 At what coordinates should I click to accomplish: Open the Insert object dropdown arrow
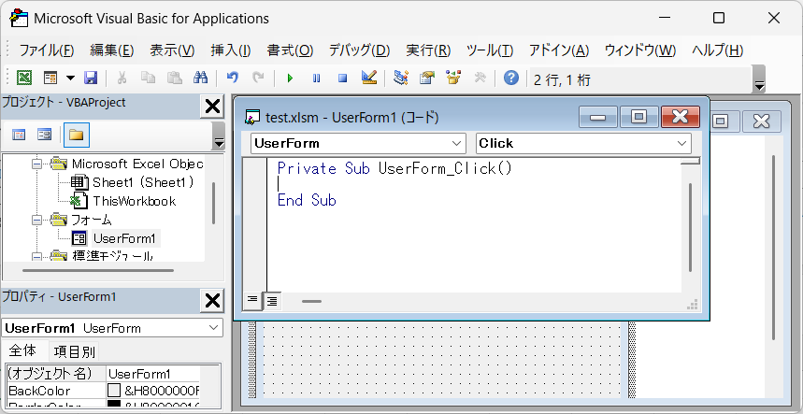click(x=70, y=78)
